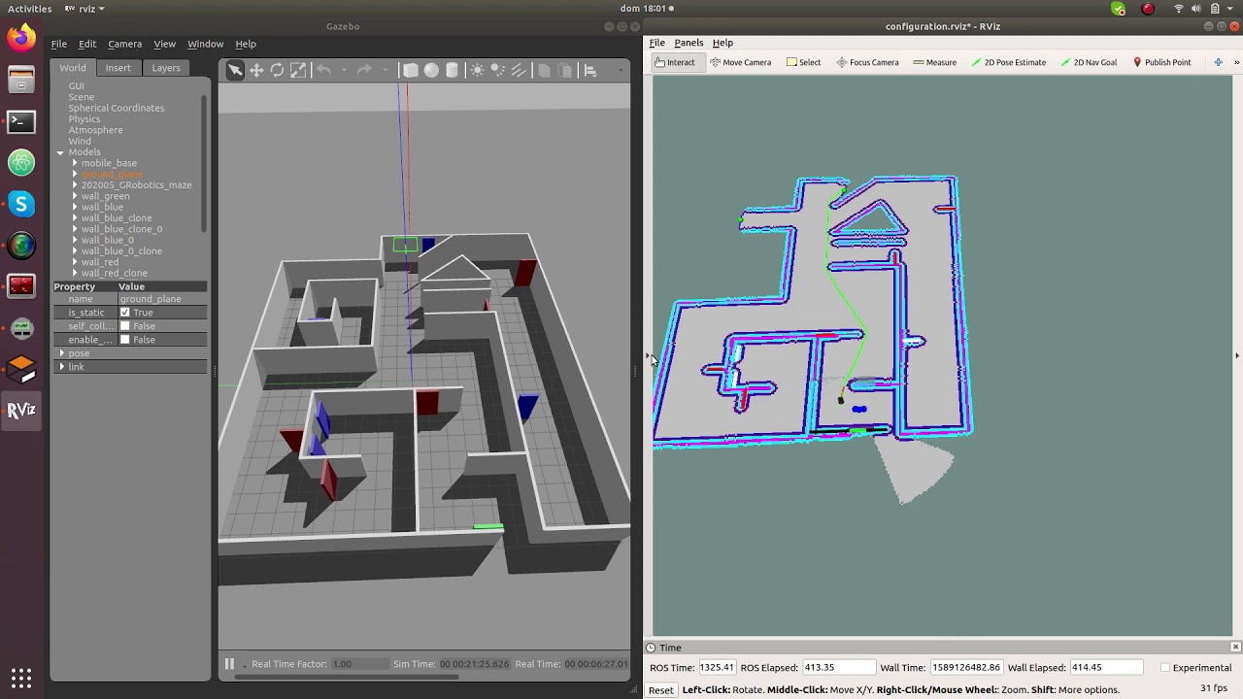The height and width of the screenshot is (699, 1243).
Task: Collapse the Models tree node
Action: (x=60, y=152)
